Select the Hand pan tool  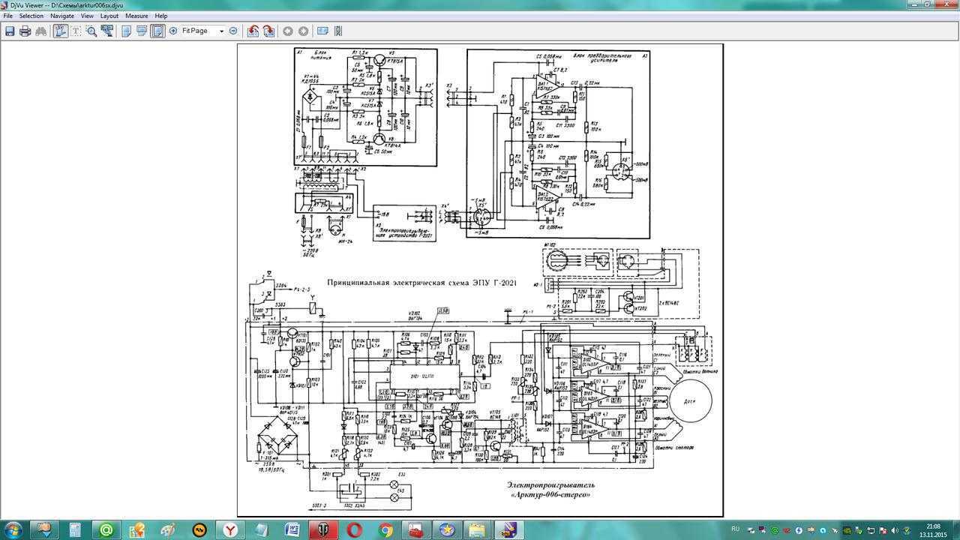point(61,31)
